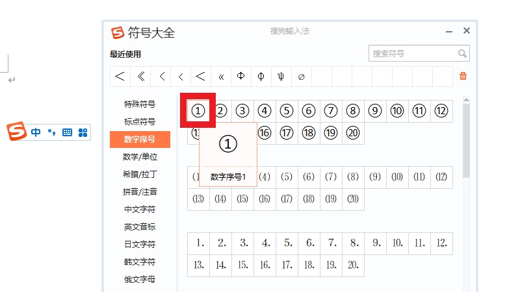Clear recent symbols with the trash icon
This screenshot has width=520, height=292.
point(463,76)
